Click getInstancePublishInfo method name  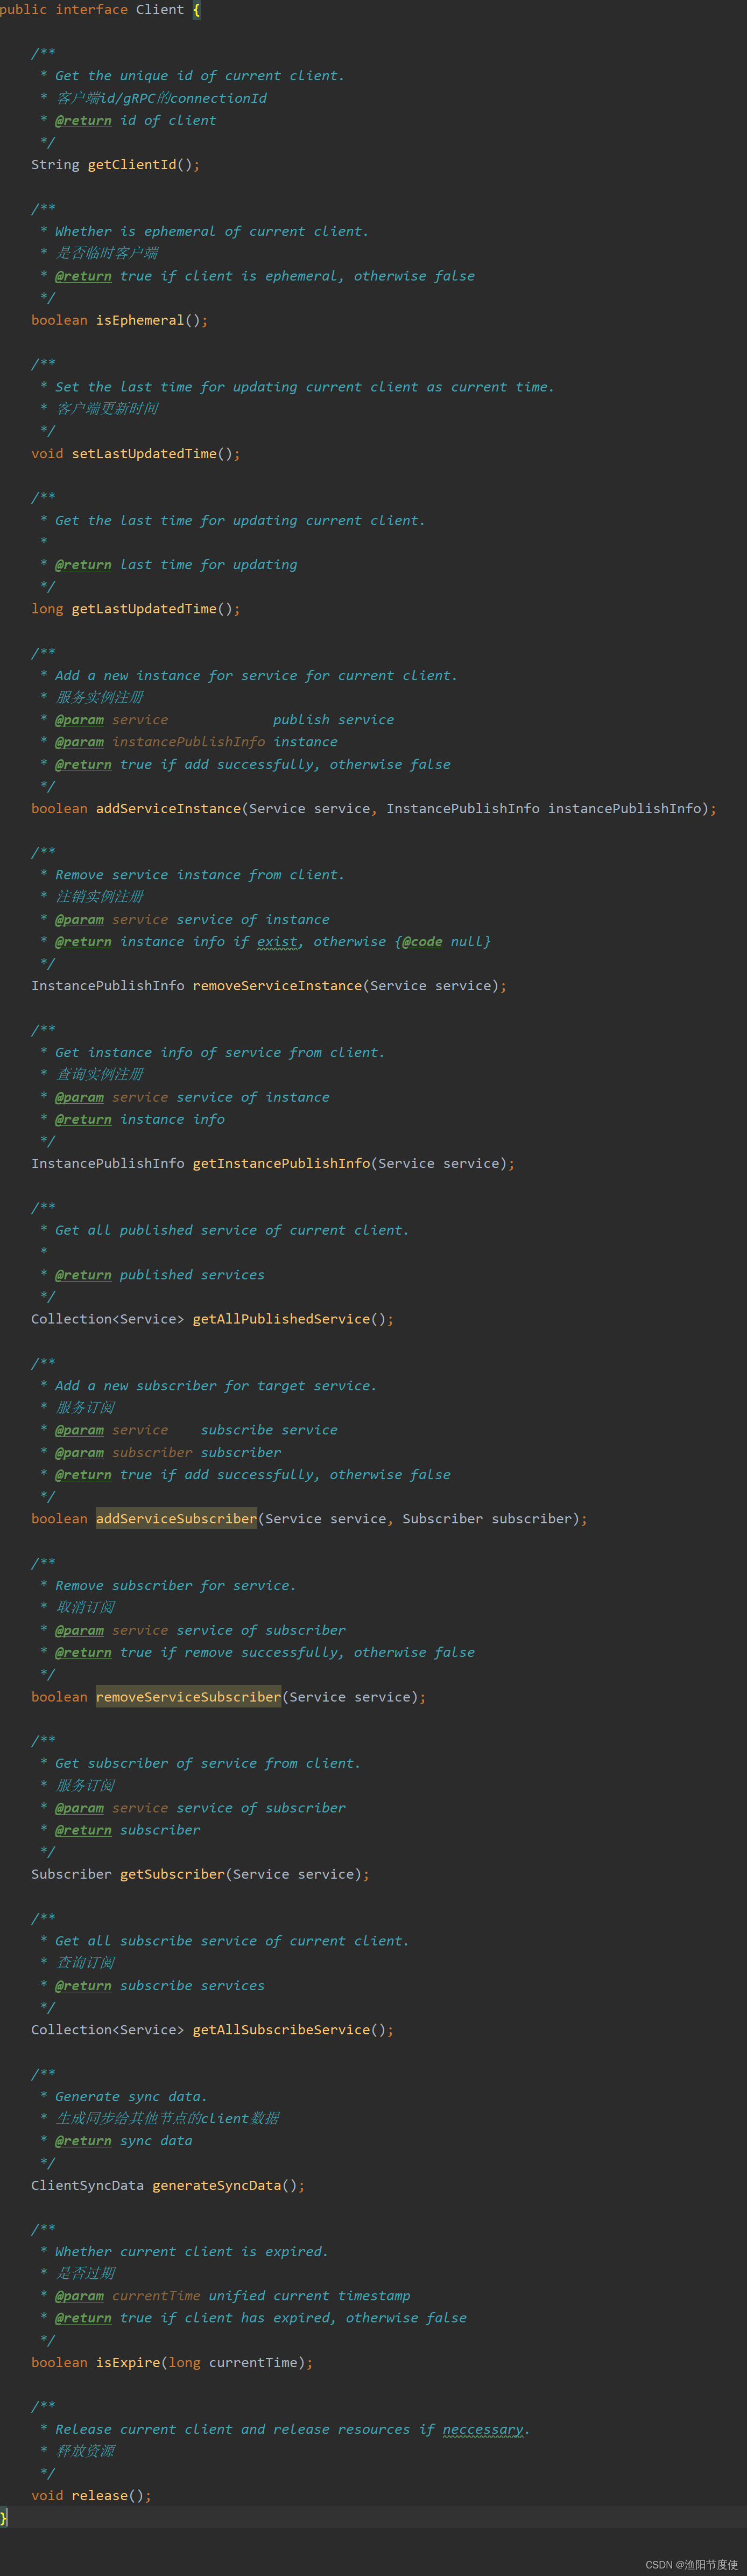coord(281,1163)
